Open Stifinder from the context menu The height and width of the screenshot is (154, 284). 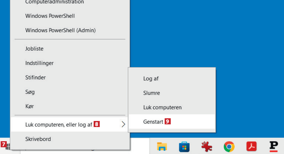35,78
